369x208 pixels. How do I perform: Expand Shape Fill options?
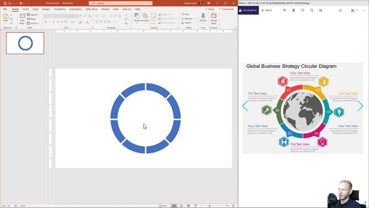(x=166, y=14)
